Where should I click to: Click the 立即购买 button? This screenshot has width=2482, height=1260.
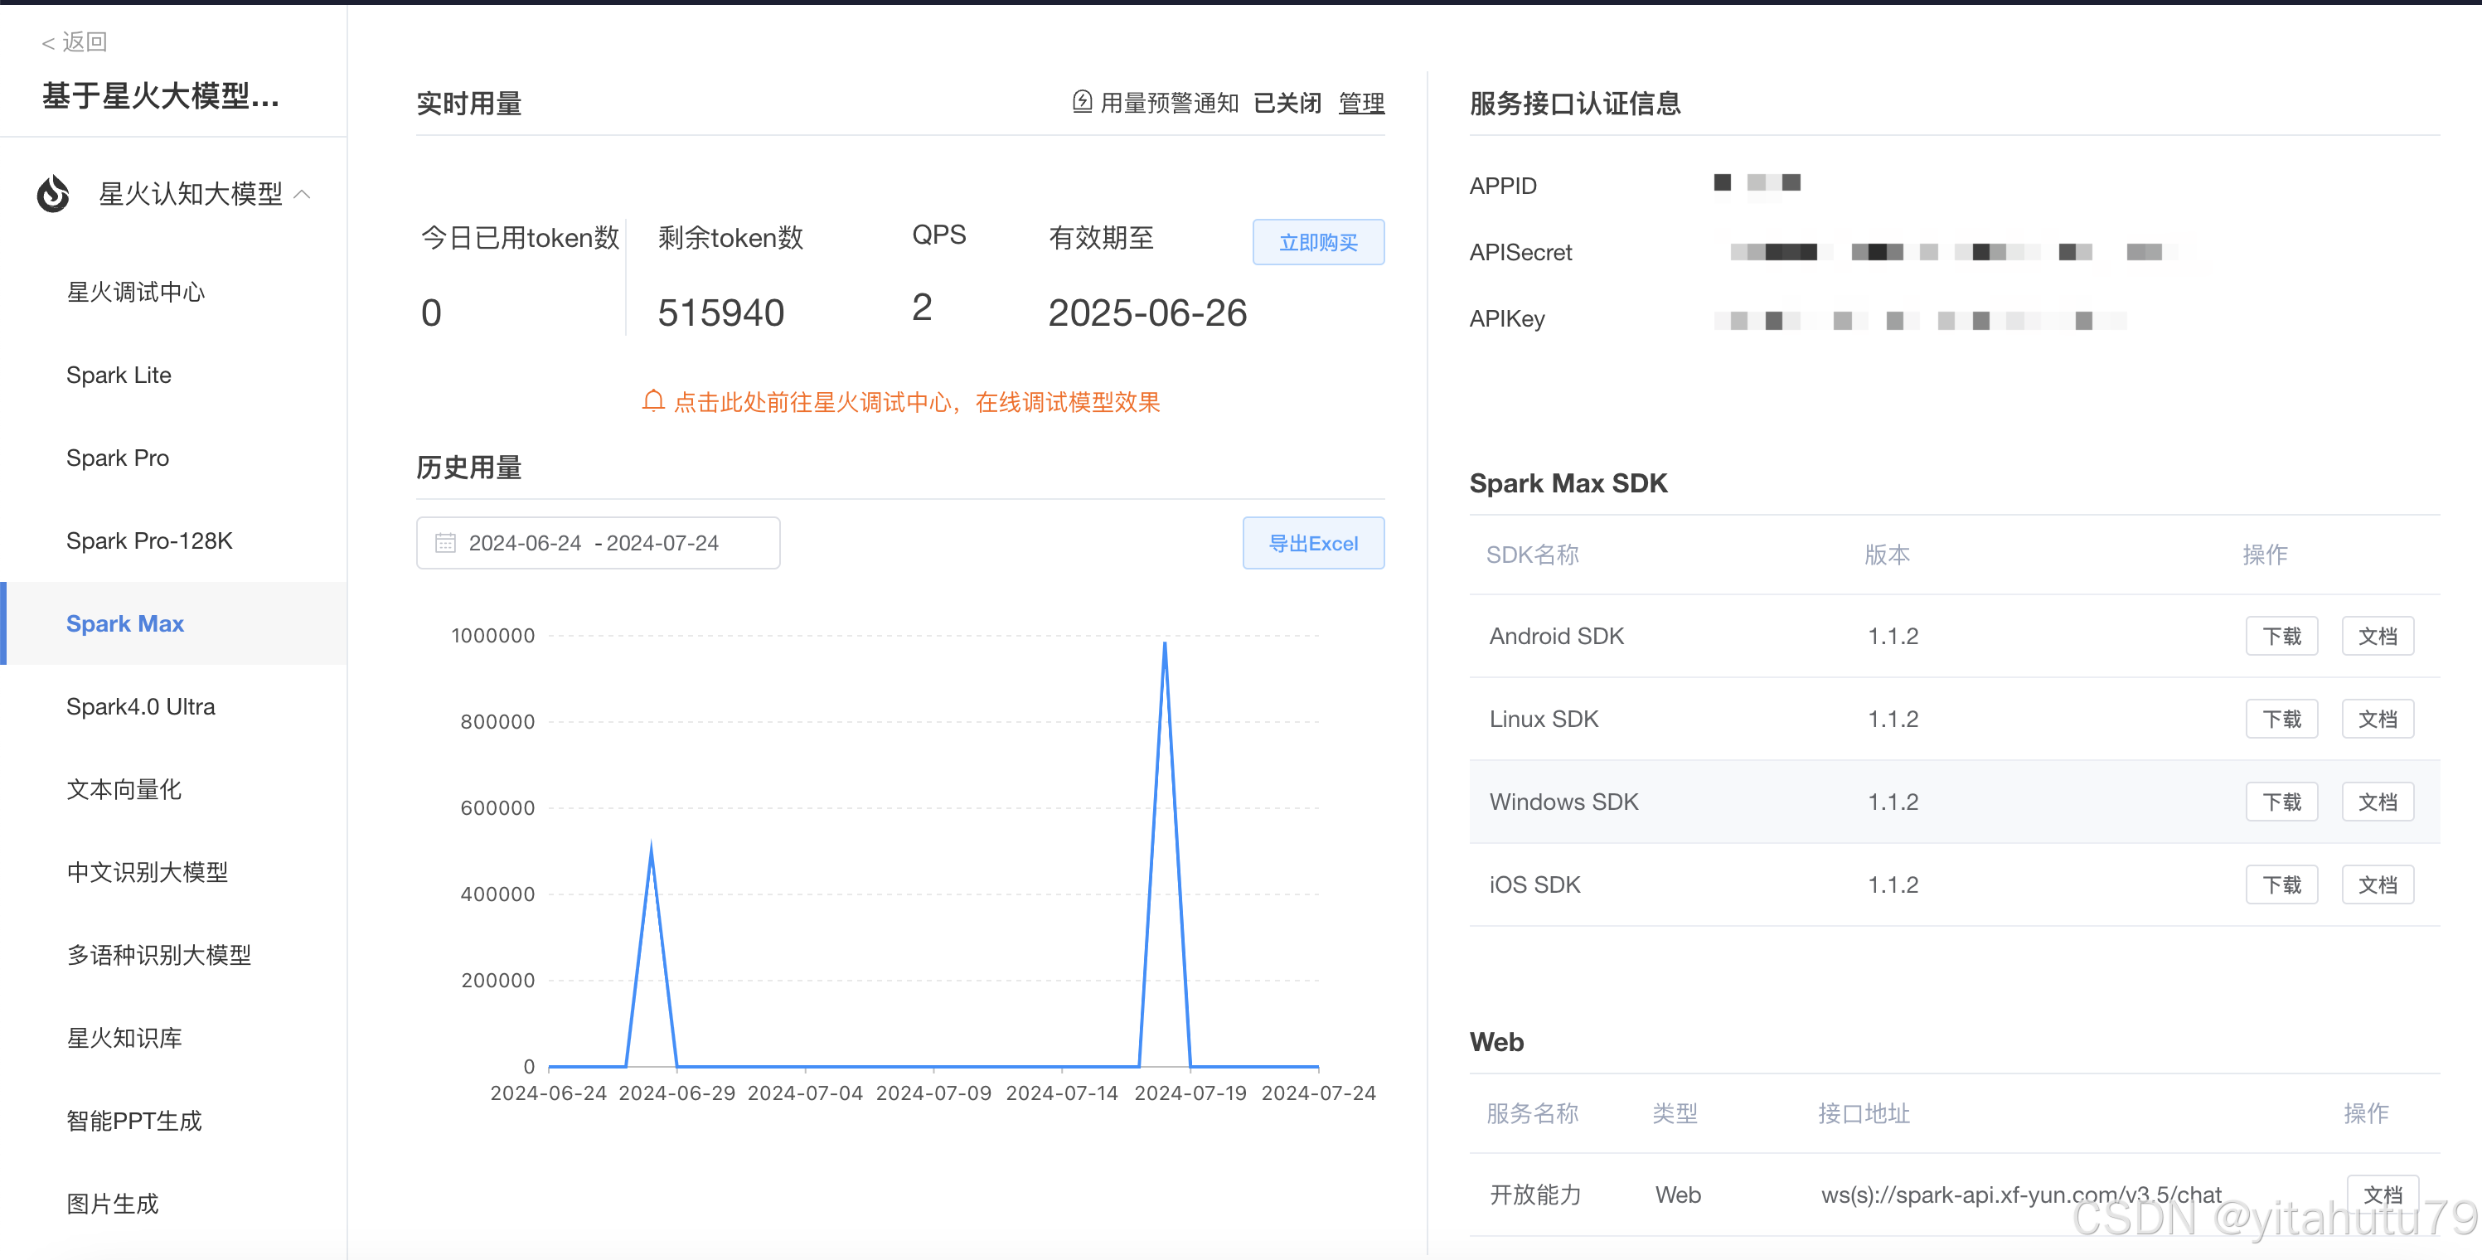point(1318,242)
